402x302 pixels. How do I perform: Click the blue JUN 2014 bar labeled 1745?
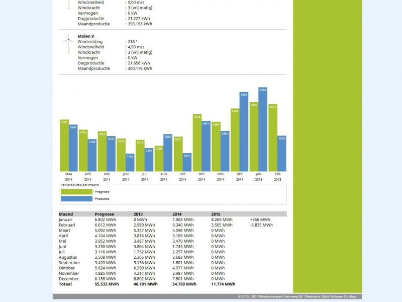tap(130, 163)
